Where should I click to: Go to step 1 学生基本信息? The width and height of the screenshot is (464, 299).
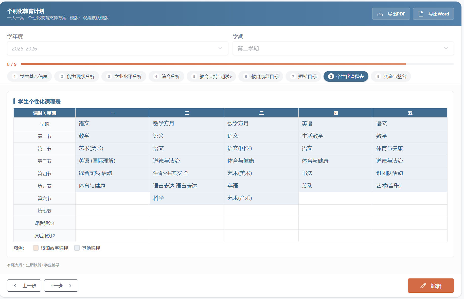[30, 76]
